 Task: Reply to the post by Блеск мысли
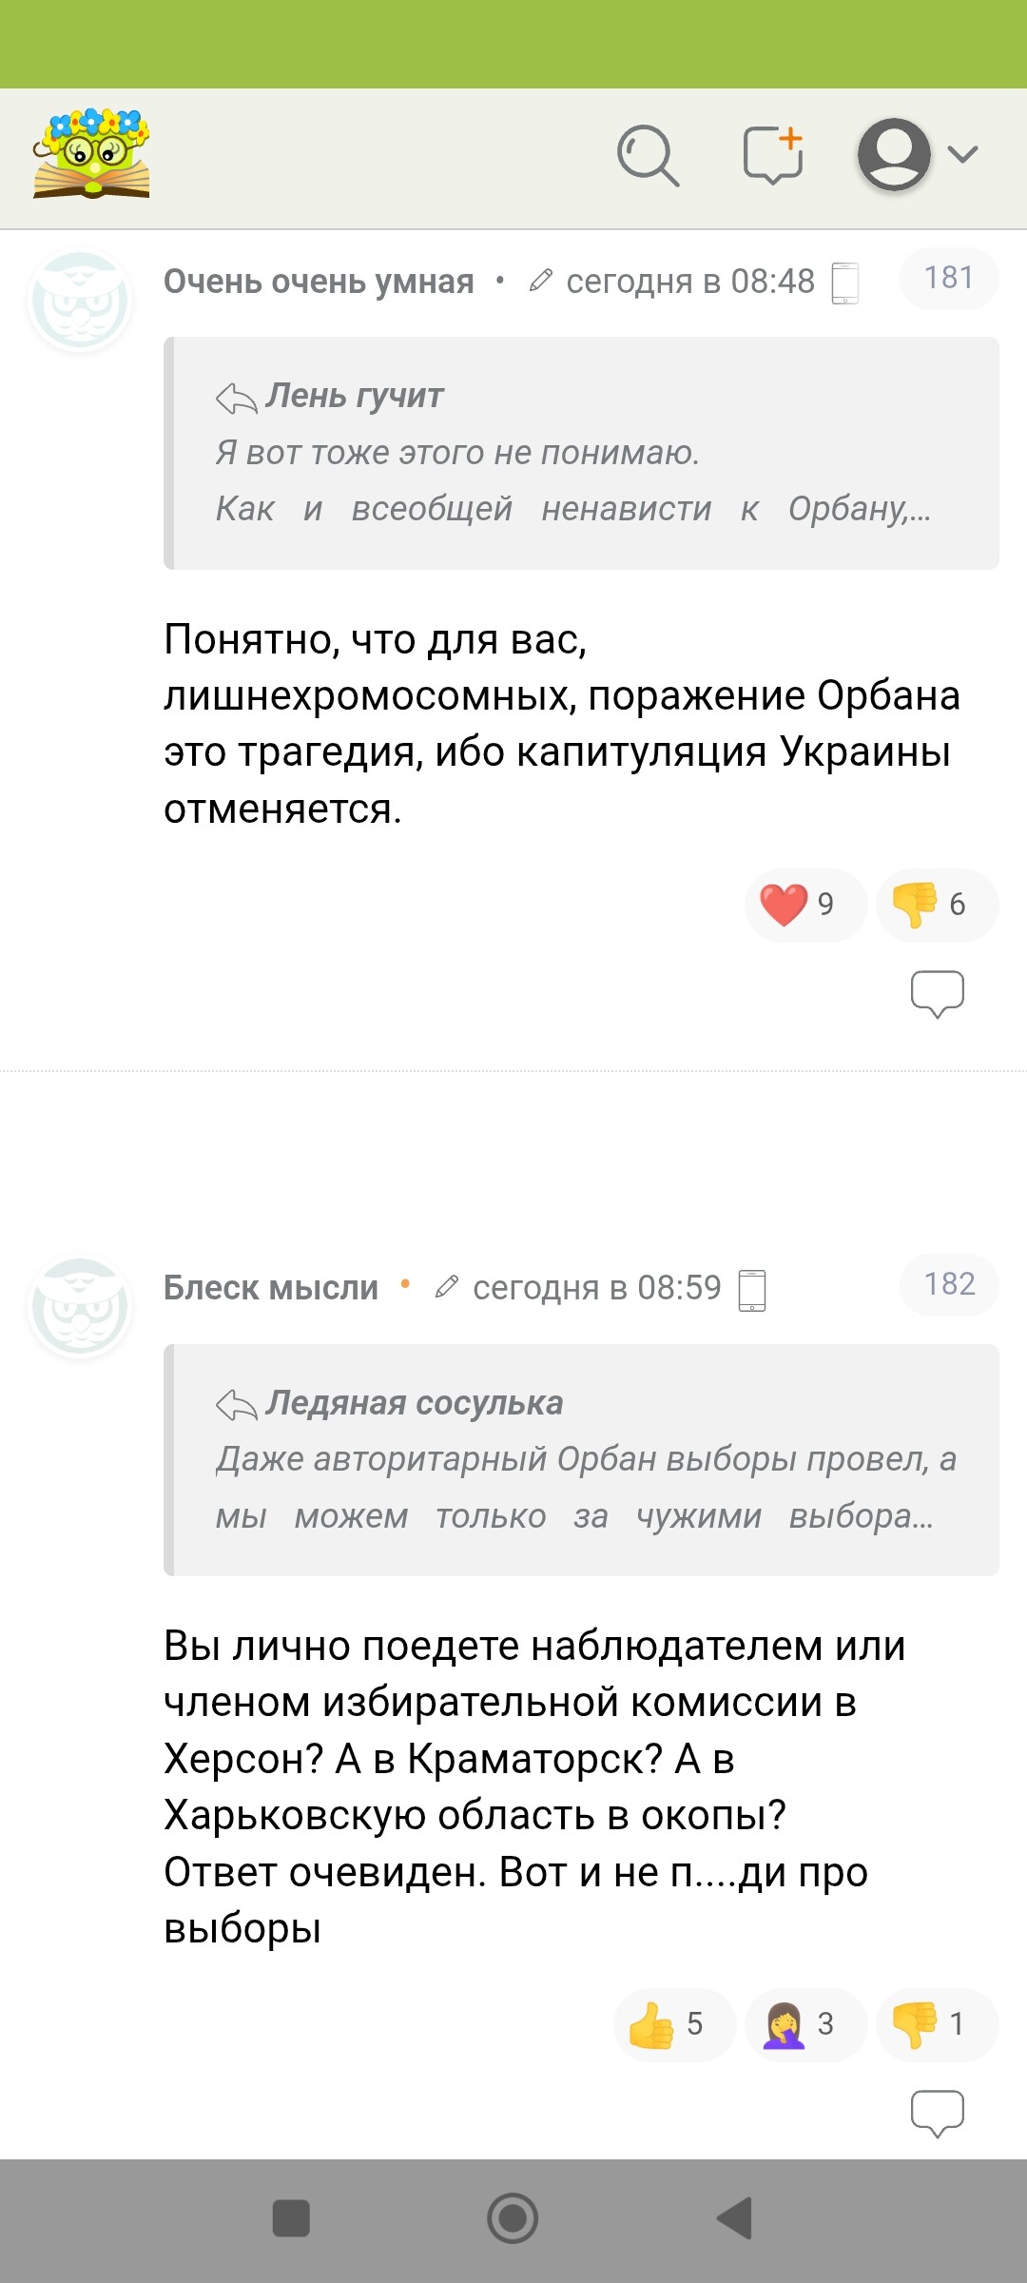[x=937, y=2114]
